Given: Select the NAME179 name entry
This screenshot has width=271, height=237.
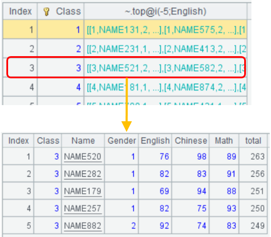Looking at the screenshot, I should click(83, 191).
